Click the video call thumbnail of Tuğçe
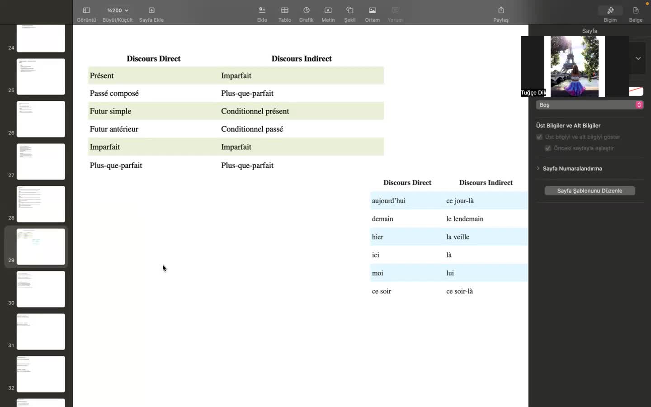This screenshot has height=407, width=651. click(x=575, y=66)
